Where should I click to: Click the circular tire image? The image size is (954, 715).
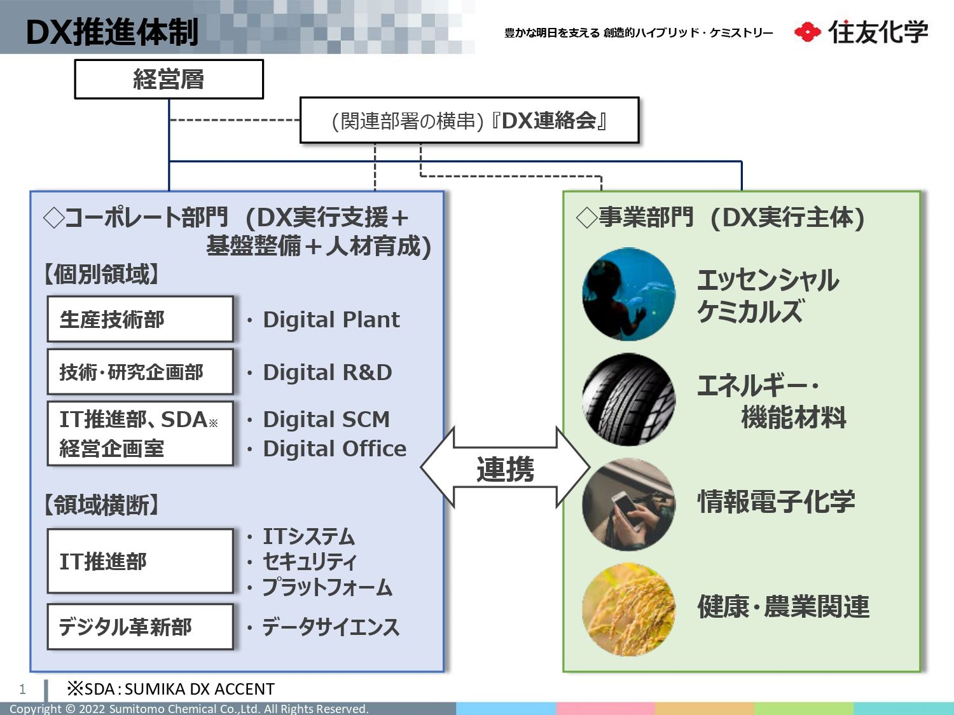628,399
